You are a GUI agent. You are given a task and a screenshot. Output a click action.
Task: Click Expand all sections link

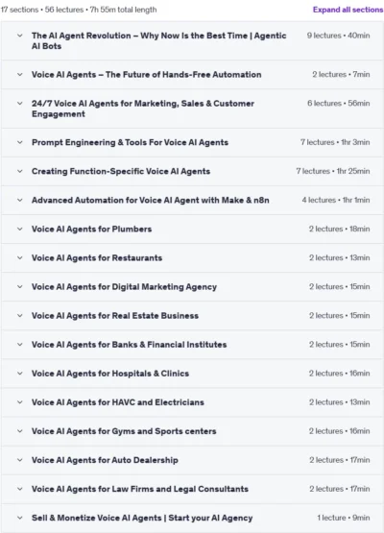348,10
